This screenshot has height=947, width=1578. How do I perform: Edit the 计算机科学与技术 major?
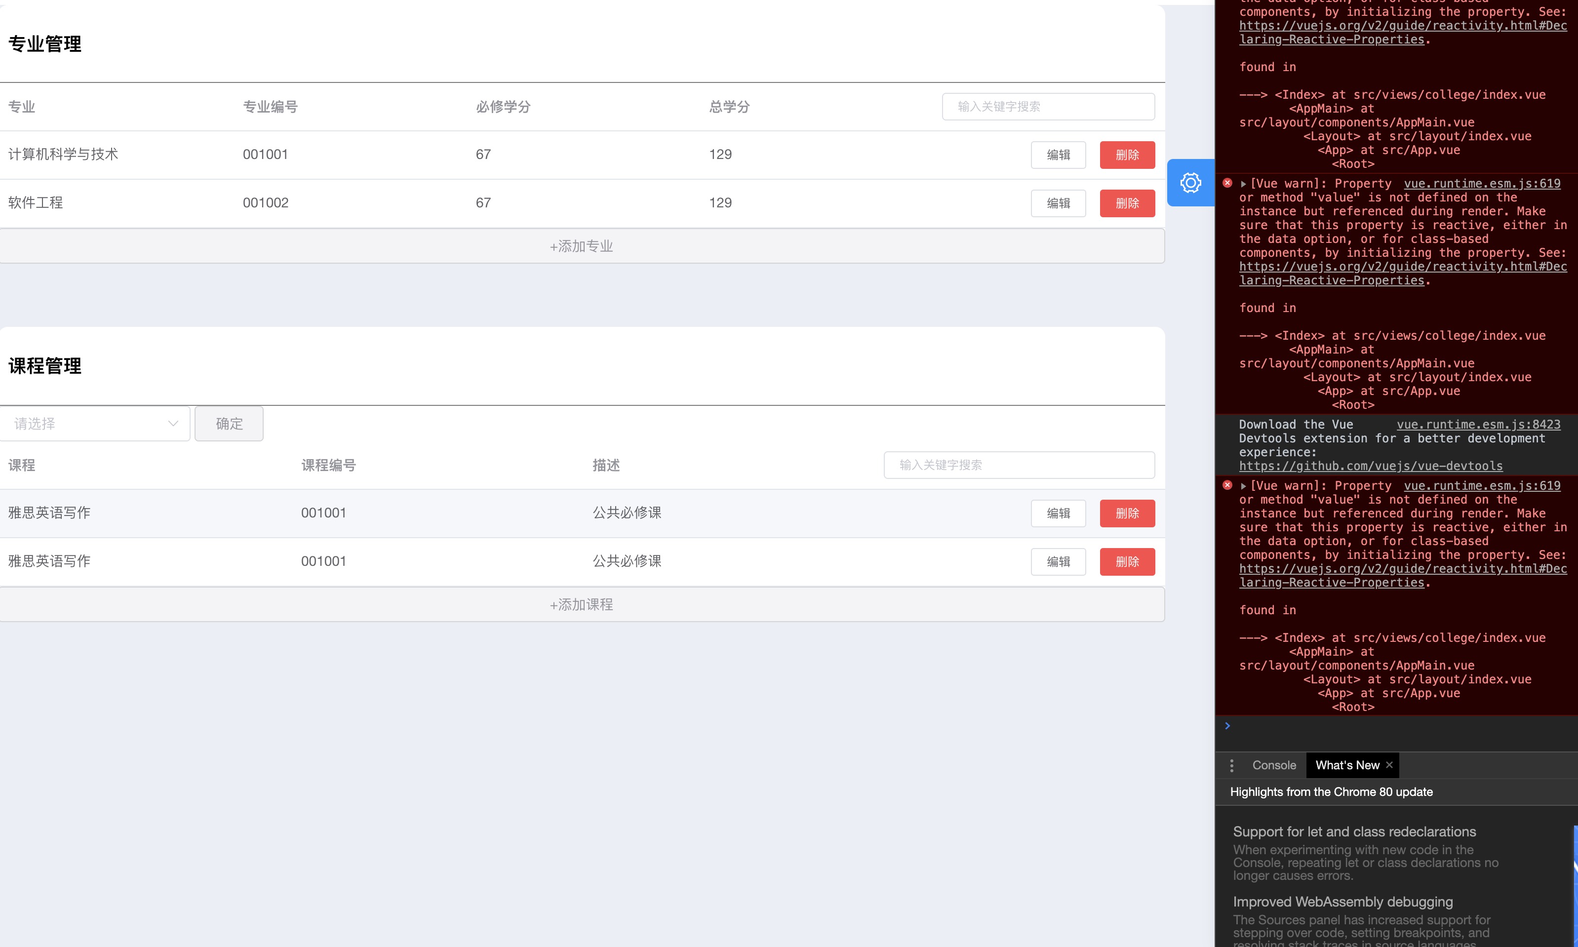1058,155
